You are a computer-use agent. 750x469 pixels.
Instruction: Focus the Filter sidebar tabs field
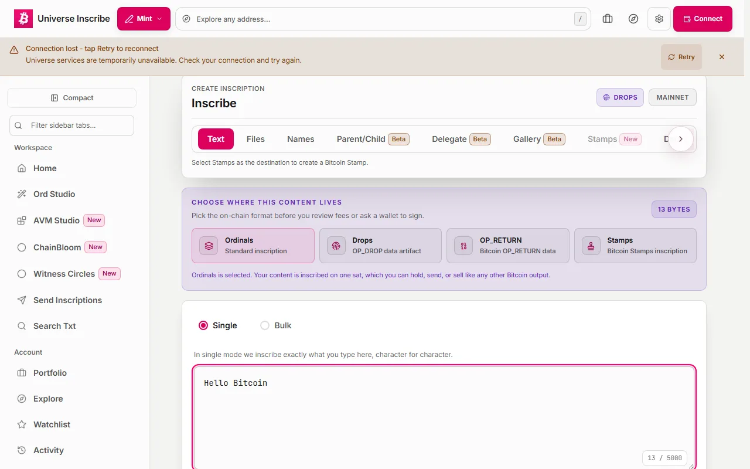71,125
